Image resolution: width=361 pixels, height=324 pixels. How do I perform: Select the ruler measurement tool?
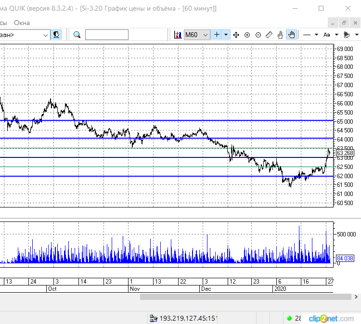pos(269,35)
